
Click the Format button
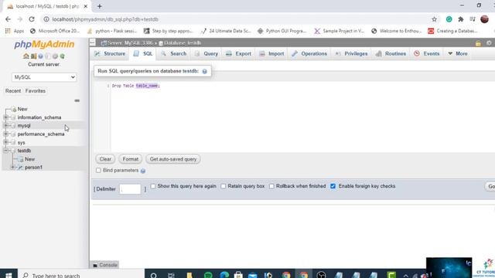(x=131, y=159)
